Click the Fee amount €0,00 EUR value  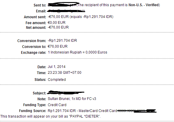(57, 23)
